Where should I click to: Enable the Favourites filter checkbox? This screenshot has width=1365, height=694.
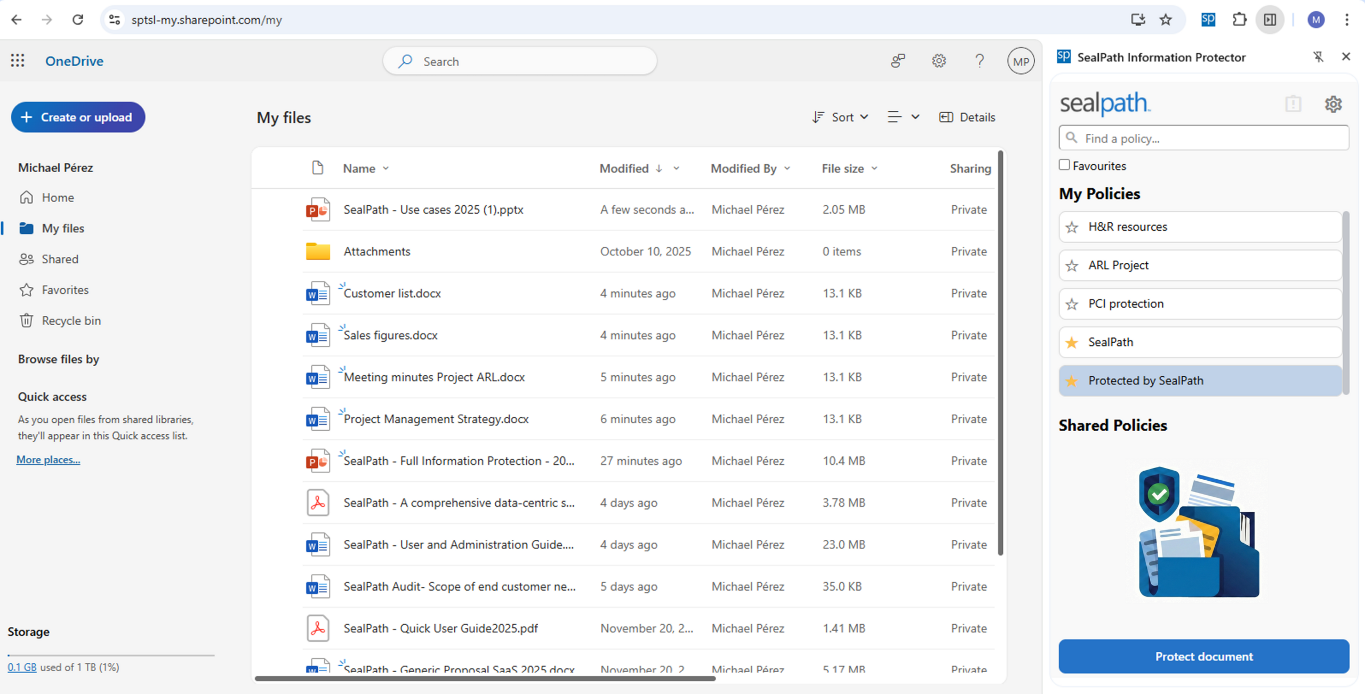(x=1064, y=165)
